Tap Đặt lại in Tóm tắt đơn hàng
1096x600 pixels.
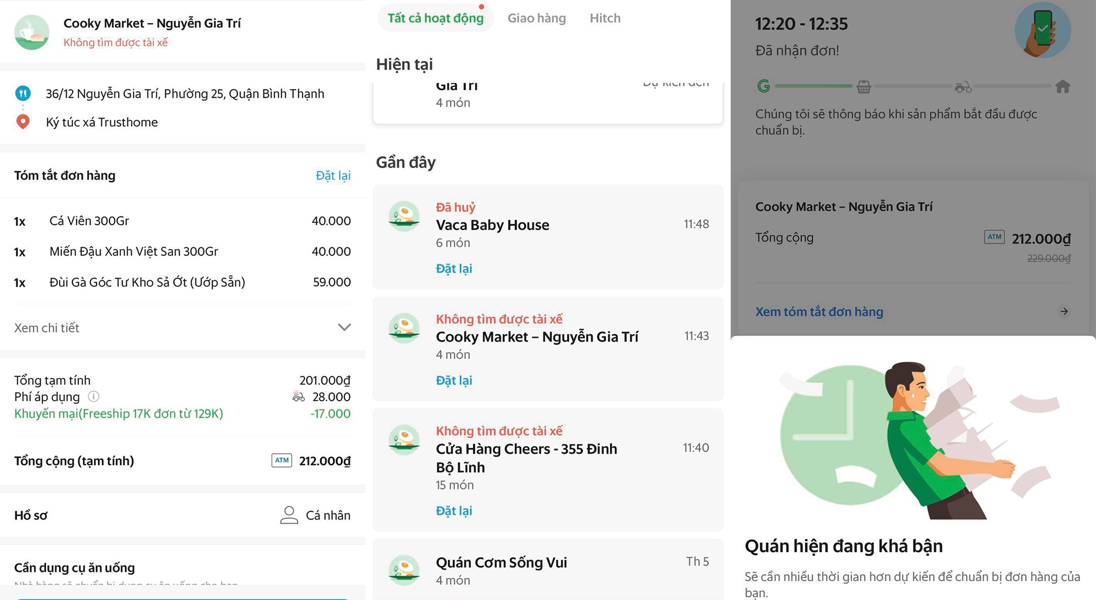pos(333,175)
